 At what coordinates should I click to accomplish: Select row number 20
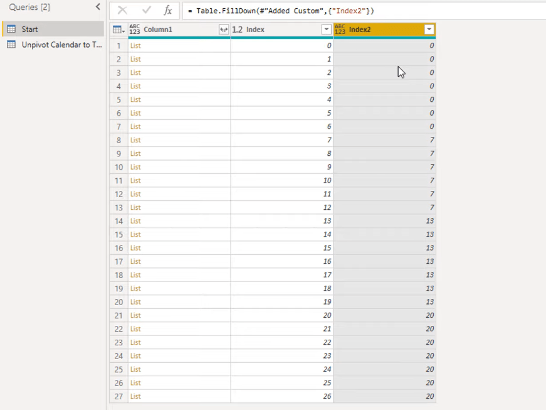point(118,302)
